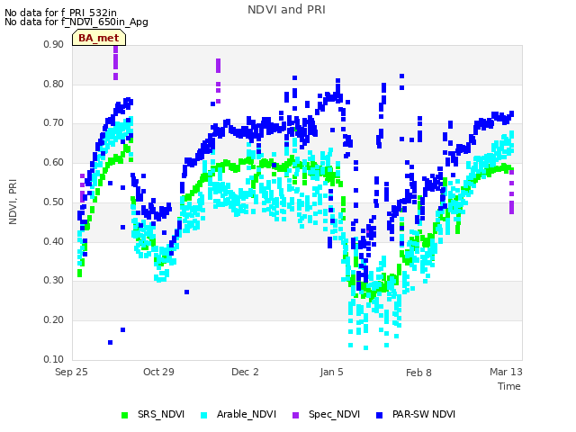Click the 0.30 y-axis tick label
The image size is (576, 432).
[54, 281]
